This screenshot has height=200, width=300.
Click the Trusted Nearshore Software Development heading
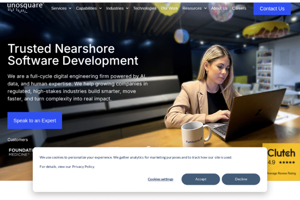coord(73,54)
